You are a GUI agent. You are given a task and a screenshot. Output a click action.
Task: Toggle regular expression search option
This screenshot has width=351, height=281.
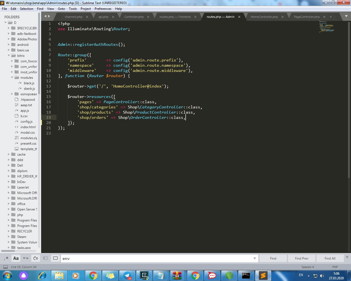6,258
